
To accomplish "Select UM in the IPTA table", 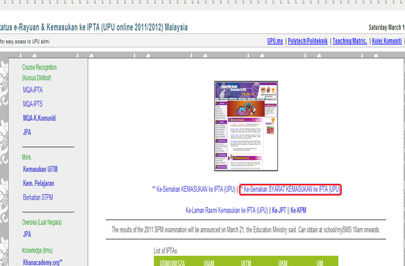I will tap(320, 263).
